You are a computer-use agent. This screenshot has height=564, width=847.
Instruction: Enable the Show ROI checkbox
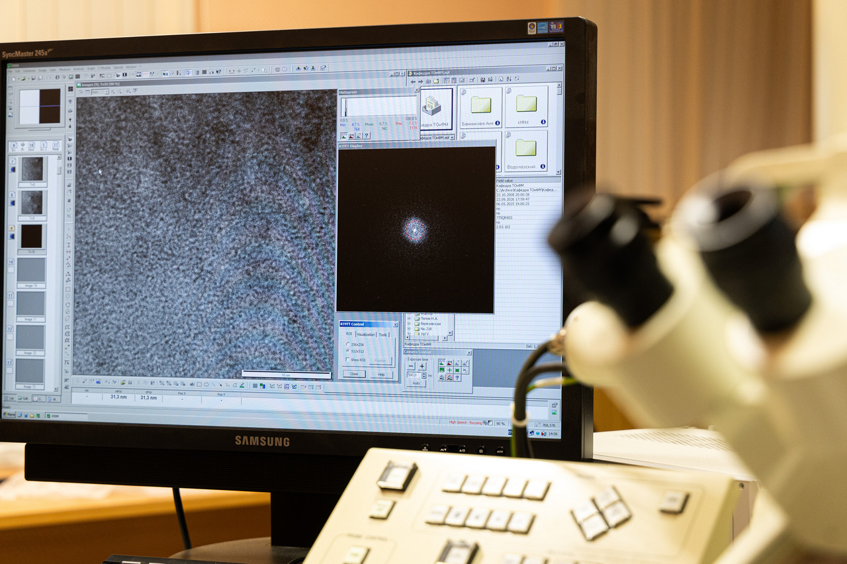tap(348, 360)
